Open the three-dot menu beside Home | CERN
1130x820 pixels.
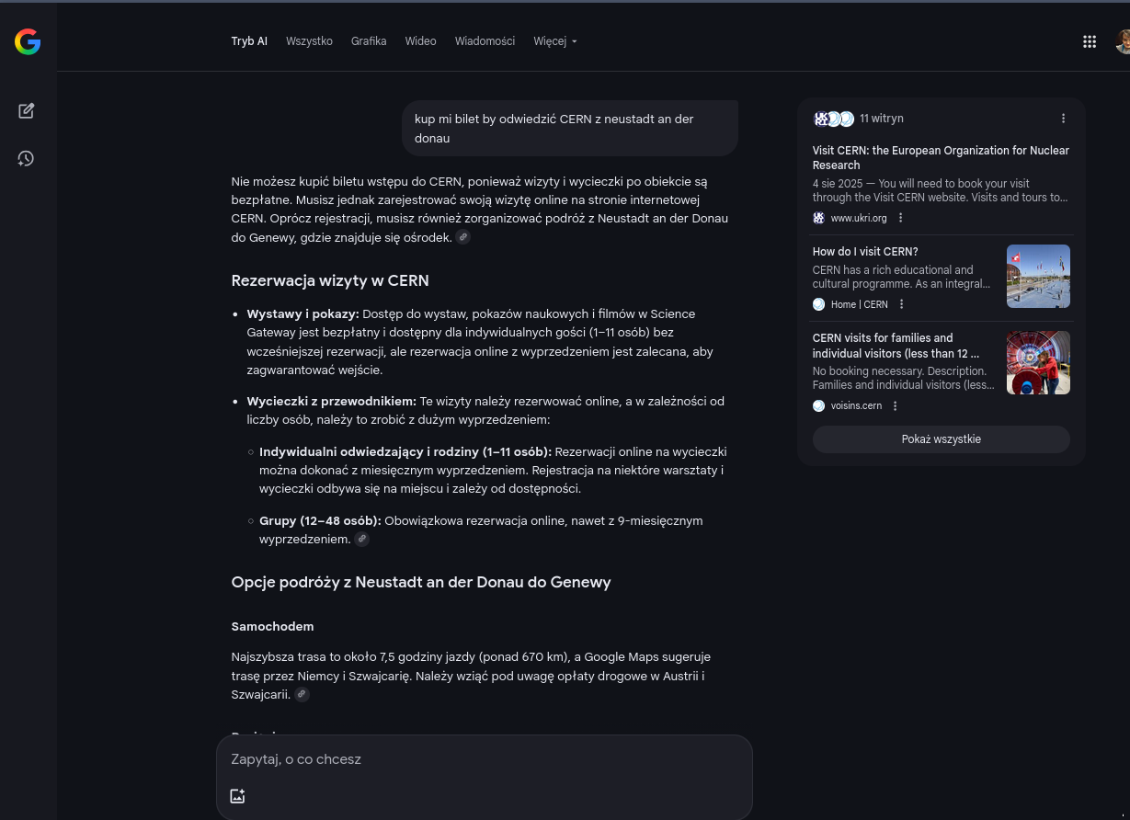point(902,304)
